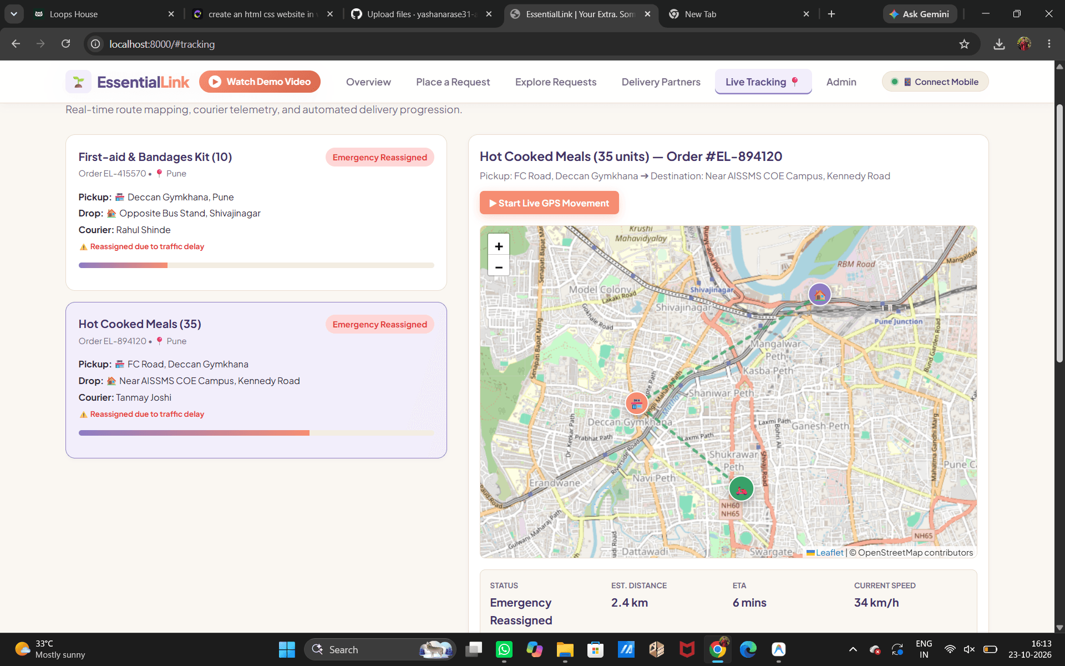Open WhatsApp from taskbar

tap(504, 649)
